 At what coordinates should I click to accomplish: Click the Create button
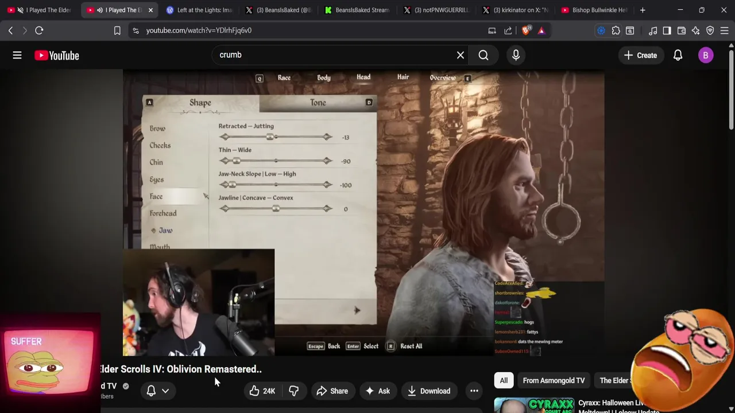(x=640, y=55)
